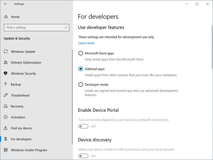The height and width of the screenshot is (160, 213).
Task: Toggle the Device discovery switch
Action: [x=83, y=156]
